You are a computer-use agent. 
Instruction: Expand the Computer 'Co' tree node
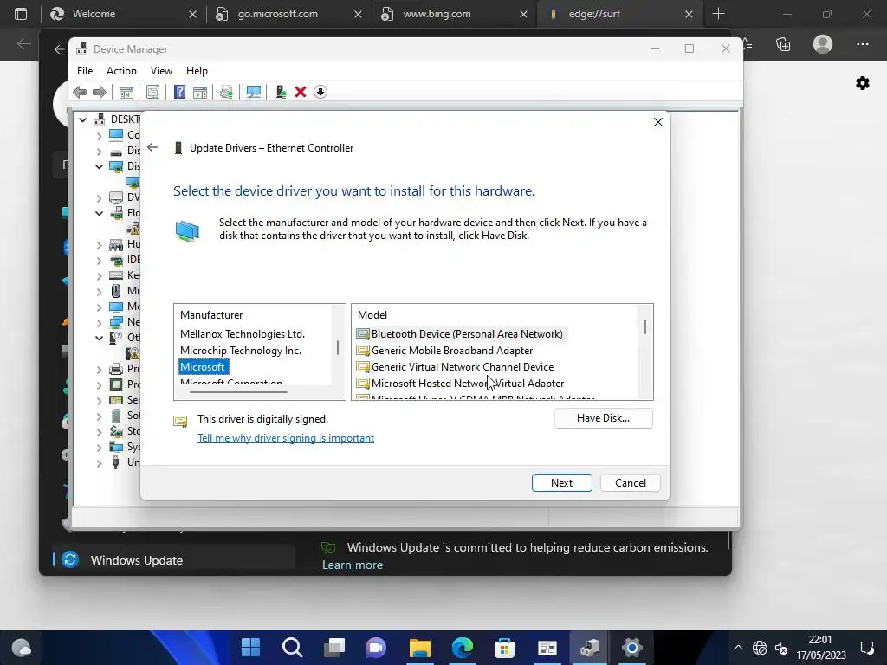tap(99, 135)
